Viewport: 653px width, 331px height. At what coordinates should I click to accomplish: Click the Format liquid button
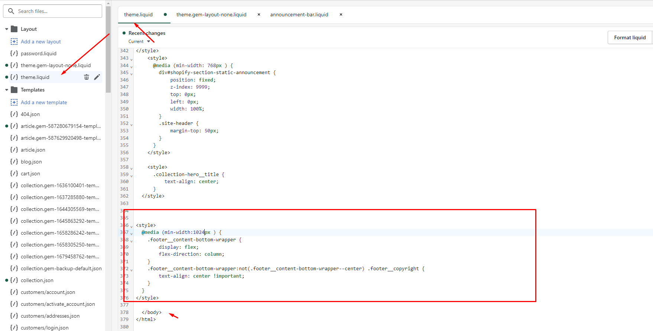tap(630, 37)
